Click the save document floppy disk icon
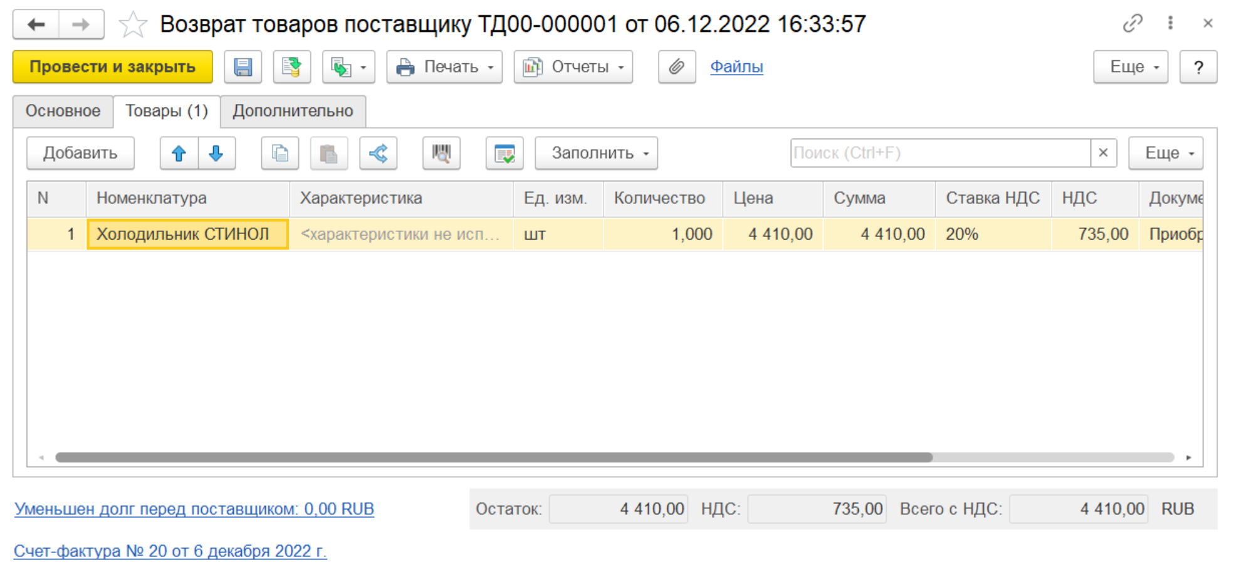 243,67
